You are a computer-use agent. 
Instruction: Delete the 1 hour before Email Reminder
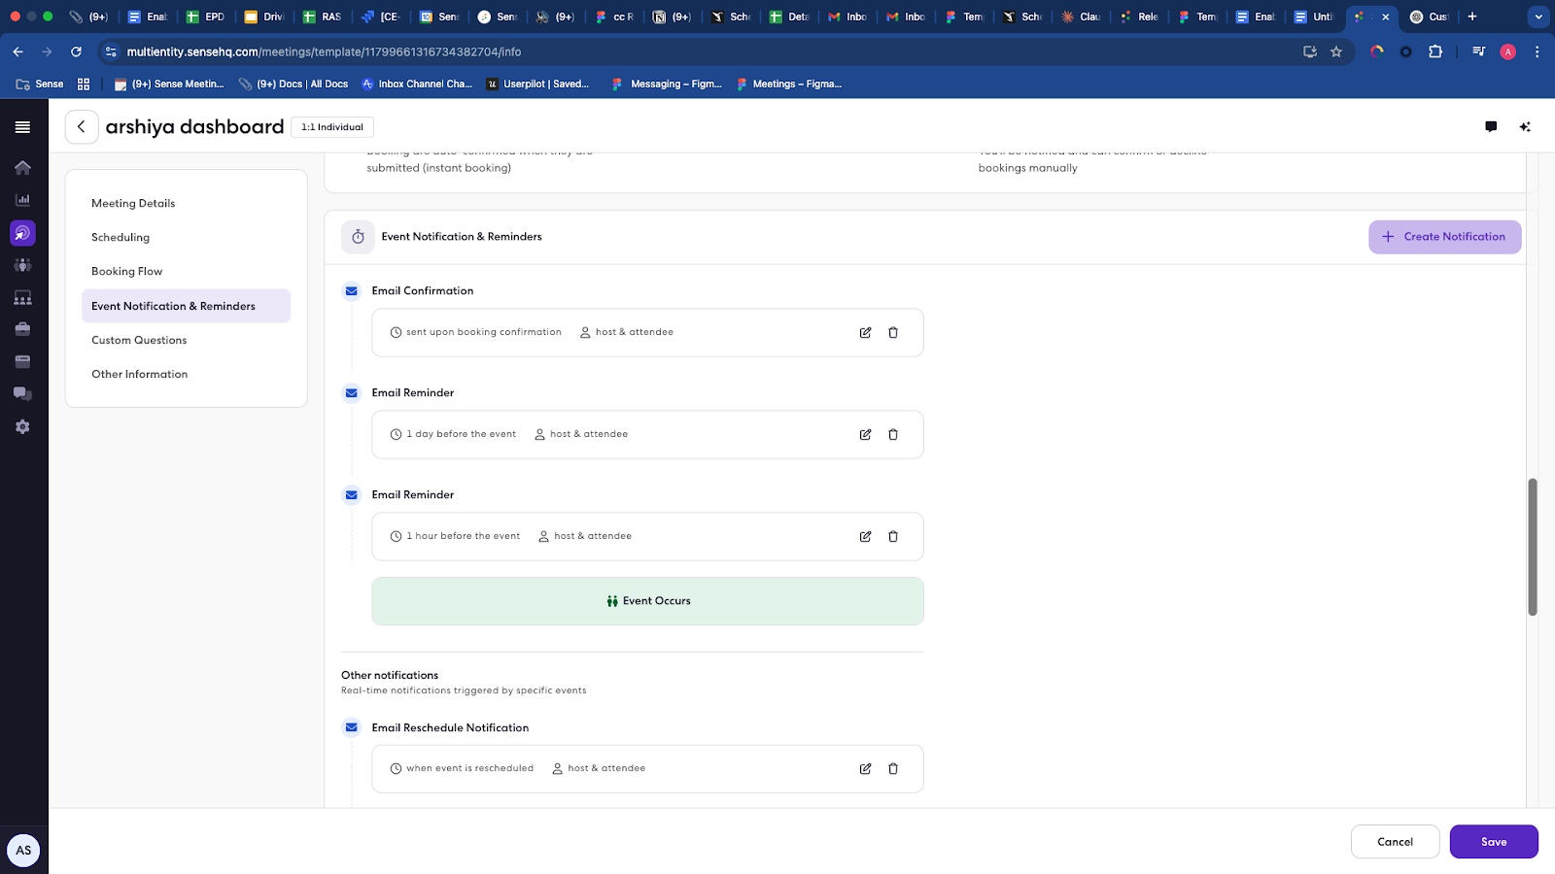[x=893, y=536]
